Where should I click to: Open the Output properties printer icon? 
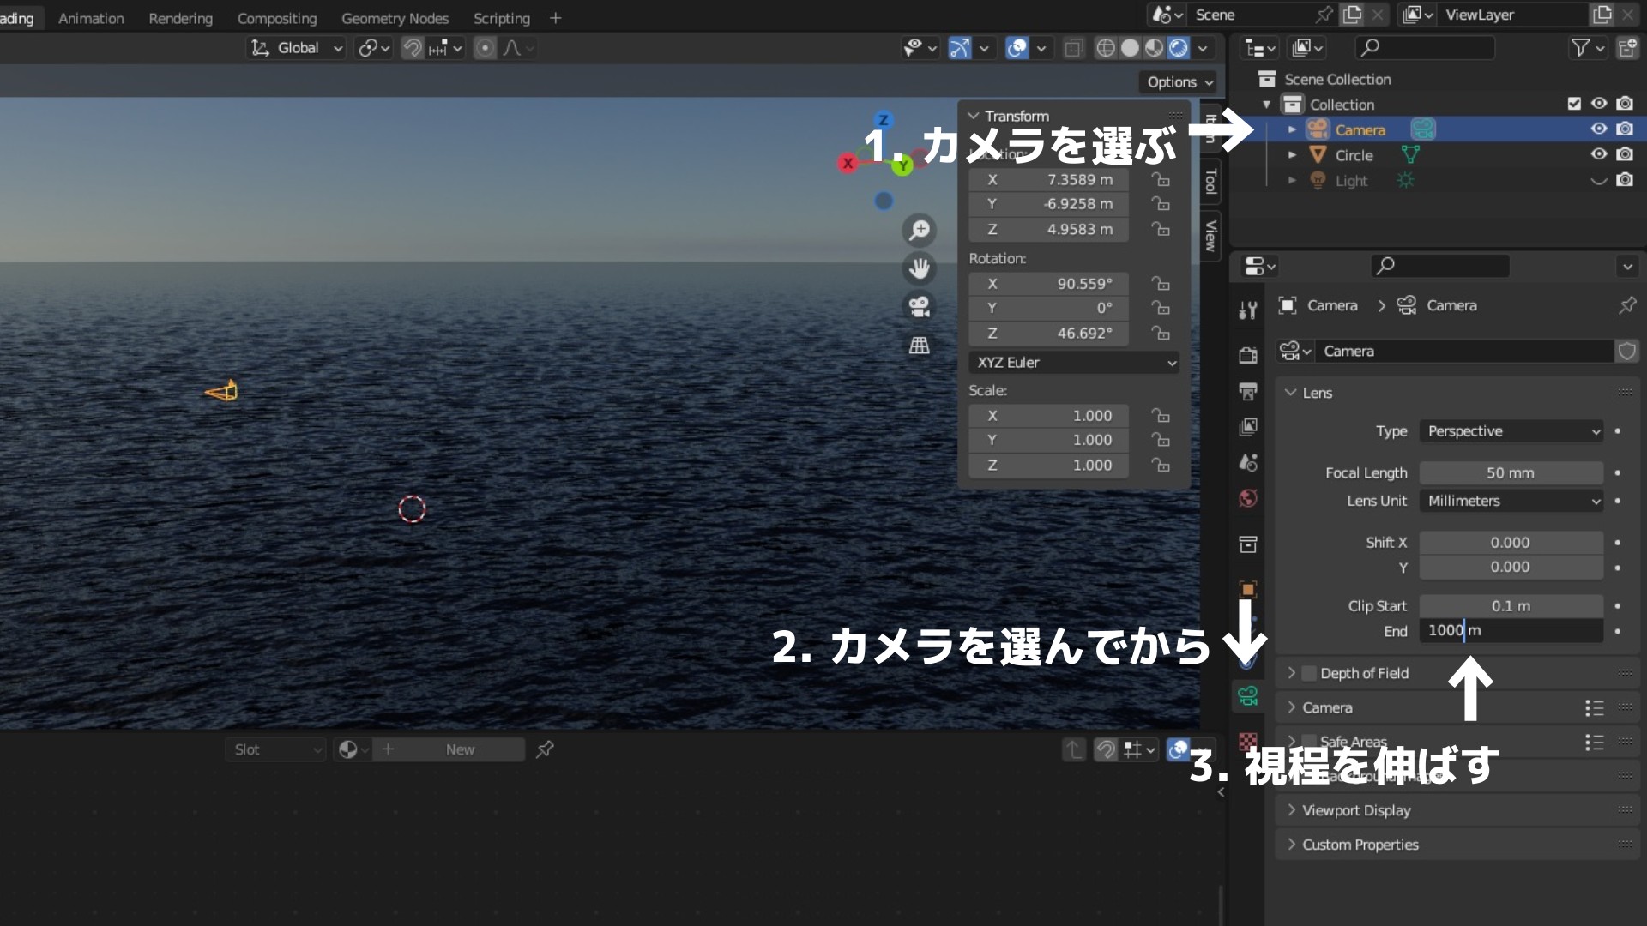tap(1248, 392)
